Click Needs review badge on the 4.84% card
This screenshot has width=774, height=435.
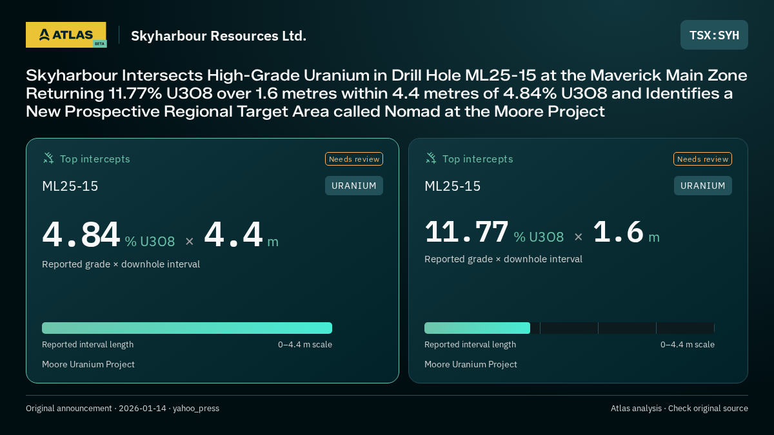354,159
